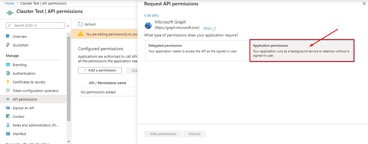Click the warning triangle icon in banner
The image size is (368, 144).
81,34
